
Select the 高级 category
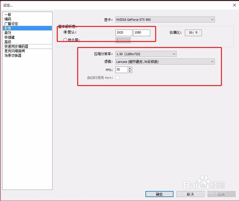tap(8, 42)
